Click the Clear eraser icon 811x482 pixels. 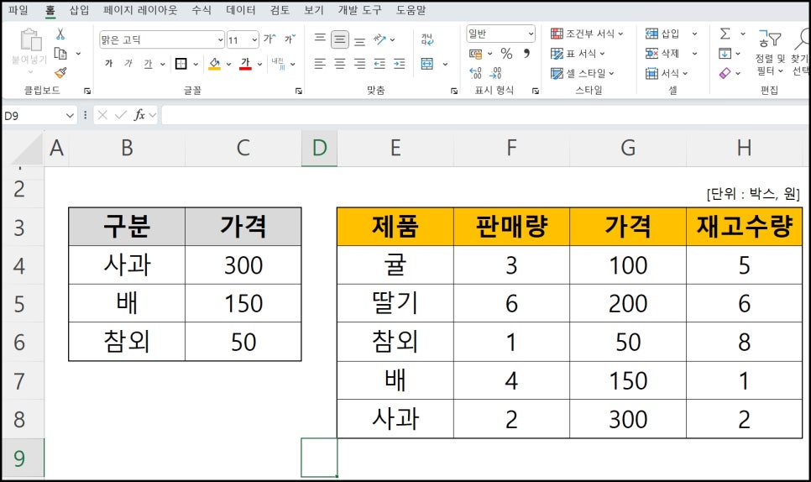pyautogui.click(x=725, y=73)
